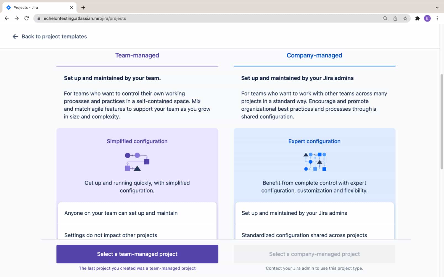The width and height of the screenshot is (444, 277).
Task: Open the browser profile avatar
Action: click(427, 18)
